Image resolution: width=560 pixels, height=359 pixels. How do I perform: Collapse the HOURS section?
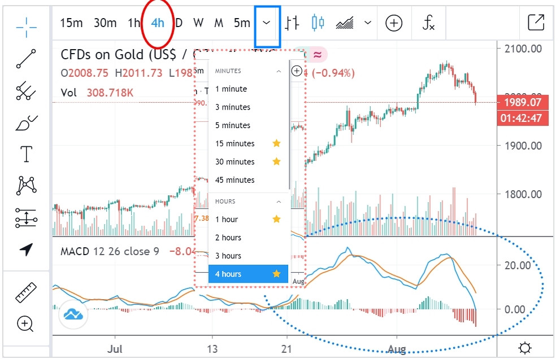[278, 202]
